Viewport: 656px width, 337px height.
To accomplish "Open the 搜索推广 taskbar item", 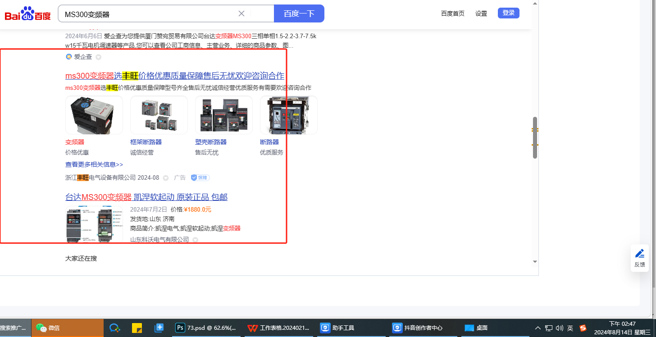I will click(15, 328).
